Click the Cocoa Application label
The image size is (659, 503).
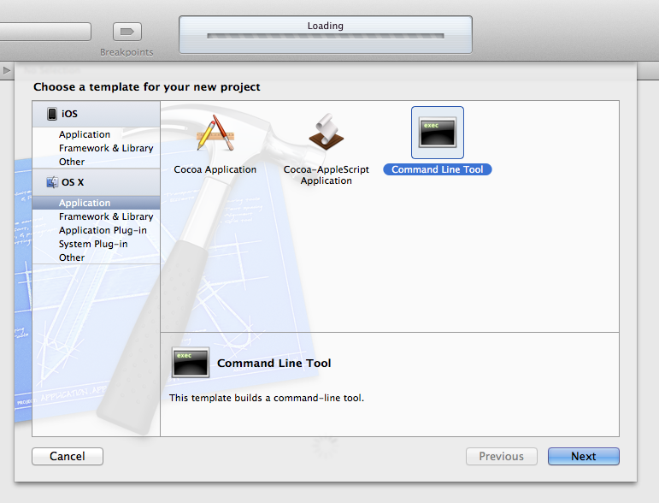[215, 169]
